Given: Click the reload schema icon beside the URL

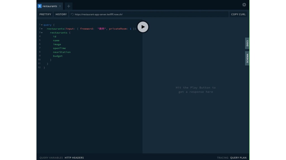Looking at the screenshot, I should (72, 14).
